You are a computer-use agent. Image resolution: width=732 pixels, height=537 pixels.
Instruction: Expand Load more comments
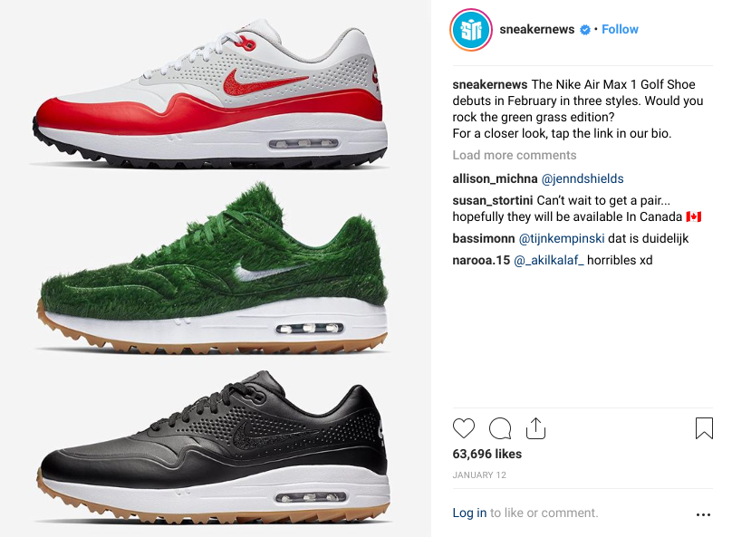pyautogui.click(x=515, y=155)
